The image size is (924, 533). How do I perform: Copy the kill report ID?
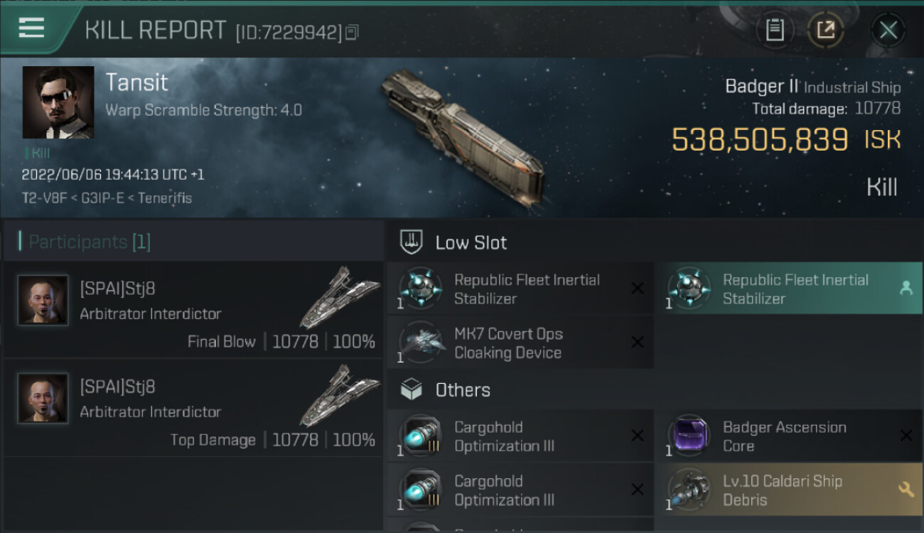353,32
